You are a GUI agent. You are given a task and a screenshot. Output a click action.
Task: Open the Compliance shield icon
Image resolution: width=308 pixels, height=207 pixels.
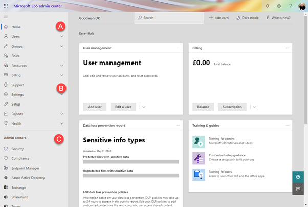pyautogui.click(x=6, y=158)
